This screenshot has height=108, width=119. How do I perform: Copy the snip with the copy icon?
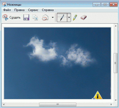[x=35, y=17]
